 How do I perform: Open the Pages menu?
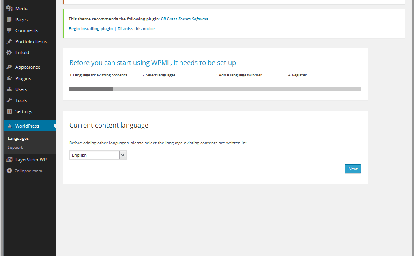click(x=21, y=20)
